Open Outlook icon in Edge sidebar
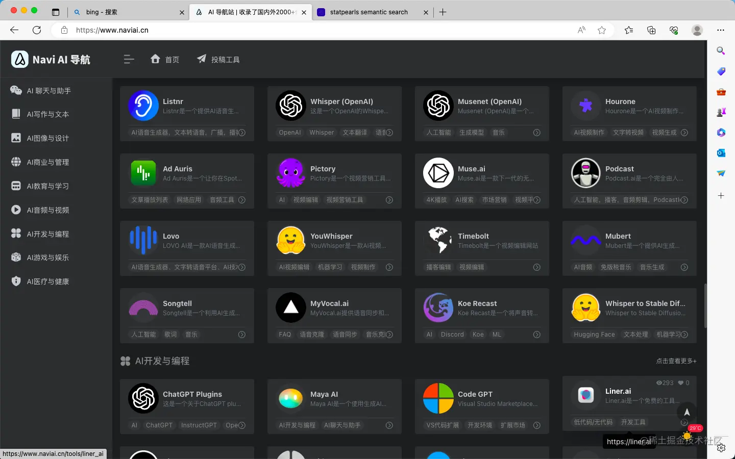Viewport: 735px width, 459px height. [x=721, y=152]
